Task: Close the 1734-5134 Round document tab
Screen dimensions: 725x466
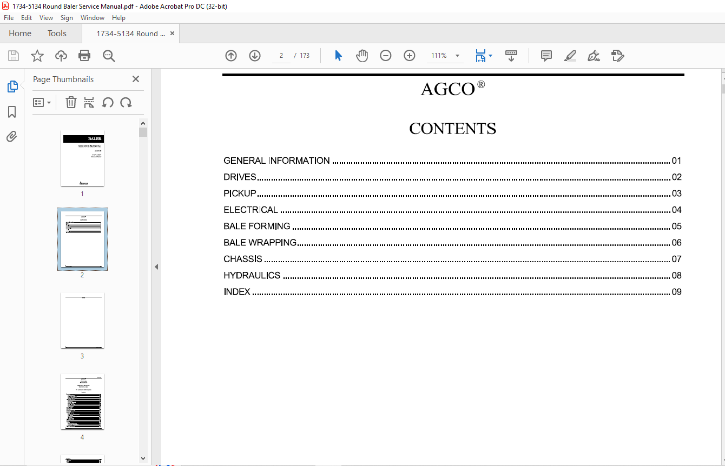Action: tap(172, 34)
